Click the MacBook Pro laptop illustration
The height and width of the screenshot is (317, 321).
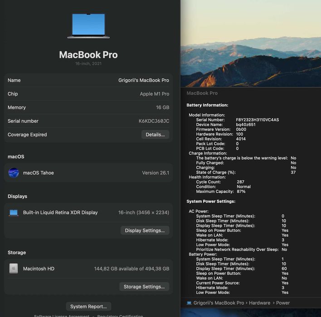[x=88, y=26]
